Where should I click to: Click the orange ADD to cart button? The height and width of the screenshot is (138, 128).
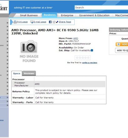(122, 44)
